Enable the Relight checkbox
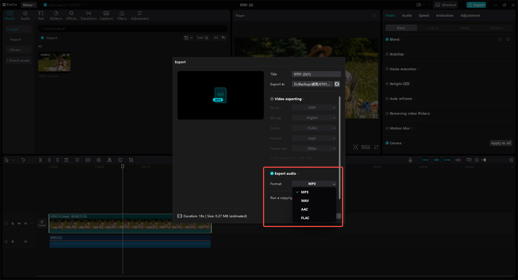Image resolution: width=518 pixels, height=280 pixels. click(387, 84)
